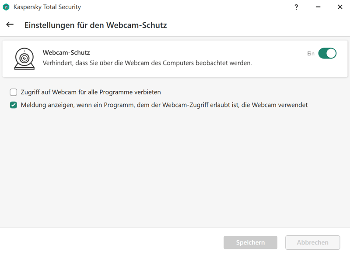
Task: Click the 'Verhindert, dass Sie über die Webcam' description
Action: tap(147, 63)
